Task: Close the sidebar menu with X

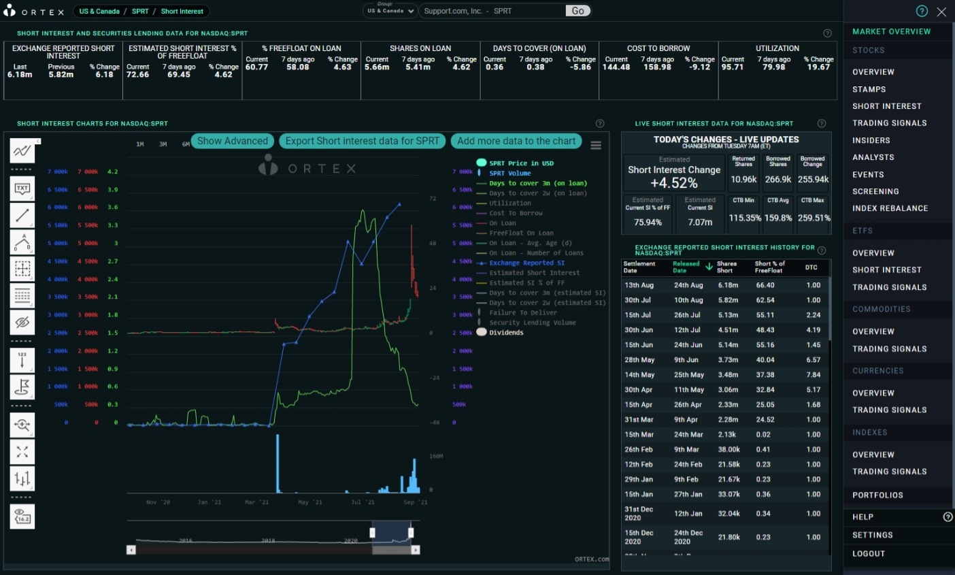Action: (x=941, y=12)
